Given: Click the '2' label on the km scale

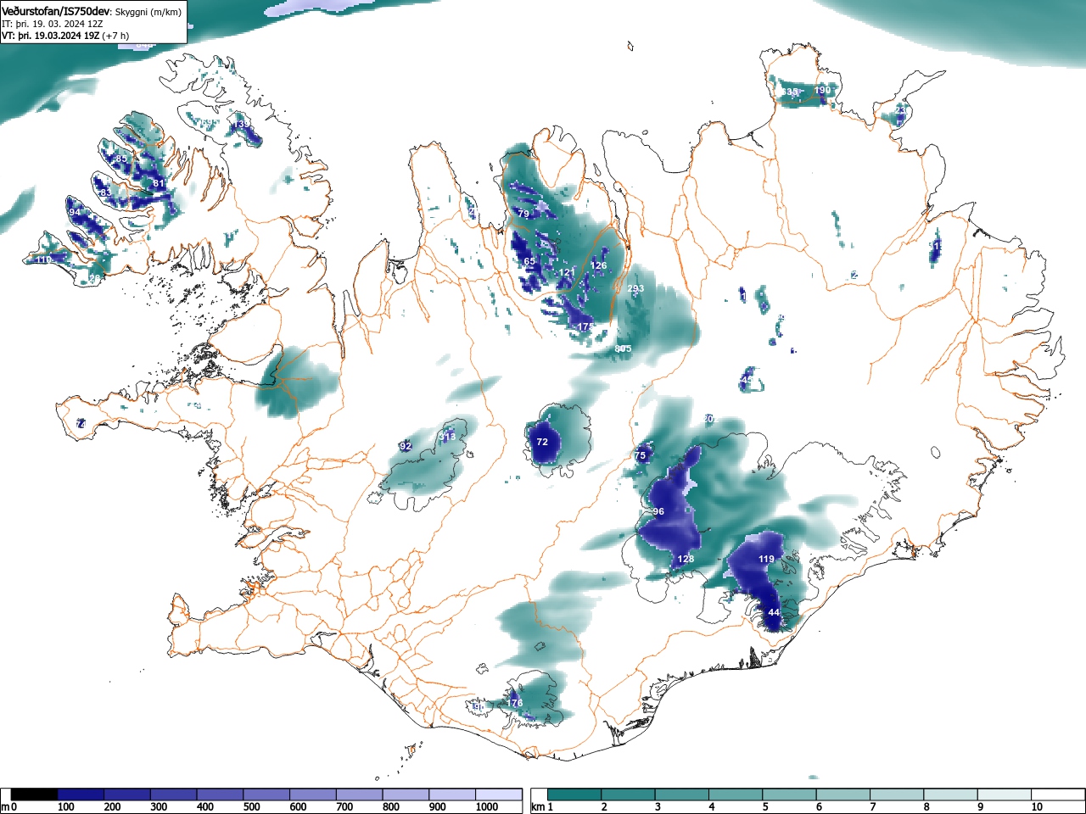Looking at the screenshot, I should pos(603,807).
